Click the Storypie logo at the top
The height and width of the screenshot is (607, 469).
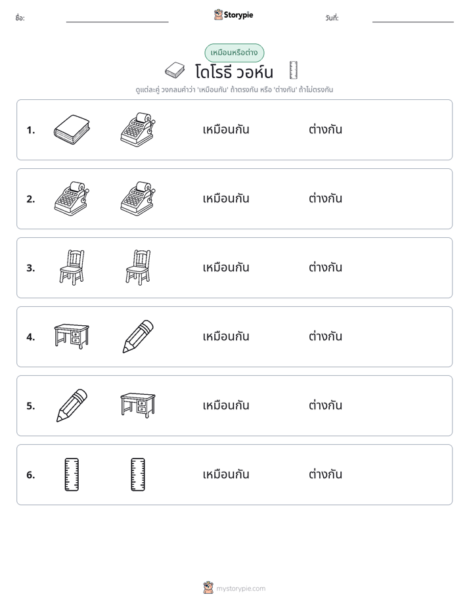pyautogui.click(x=234, y=15)
